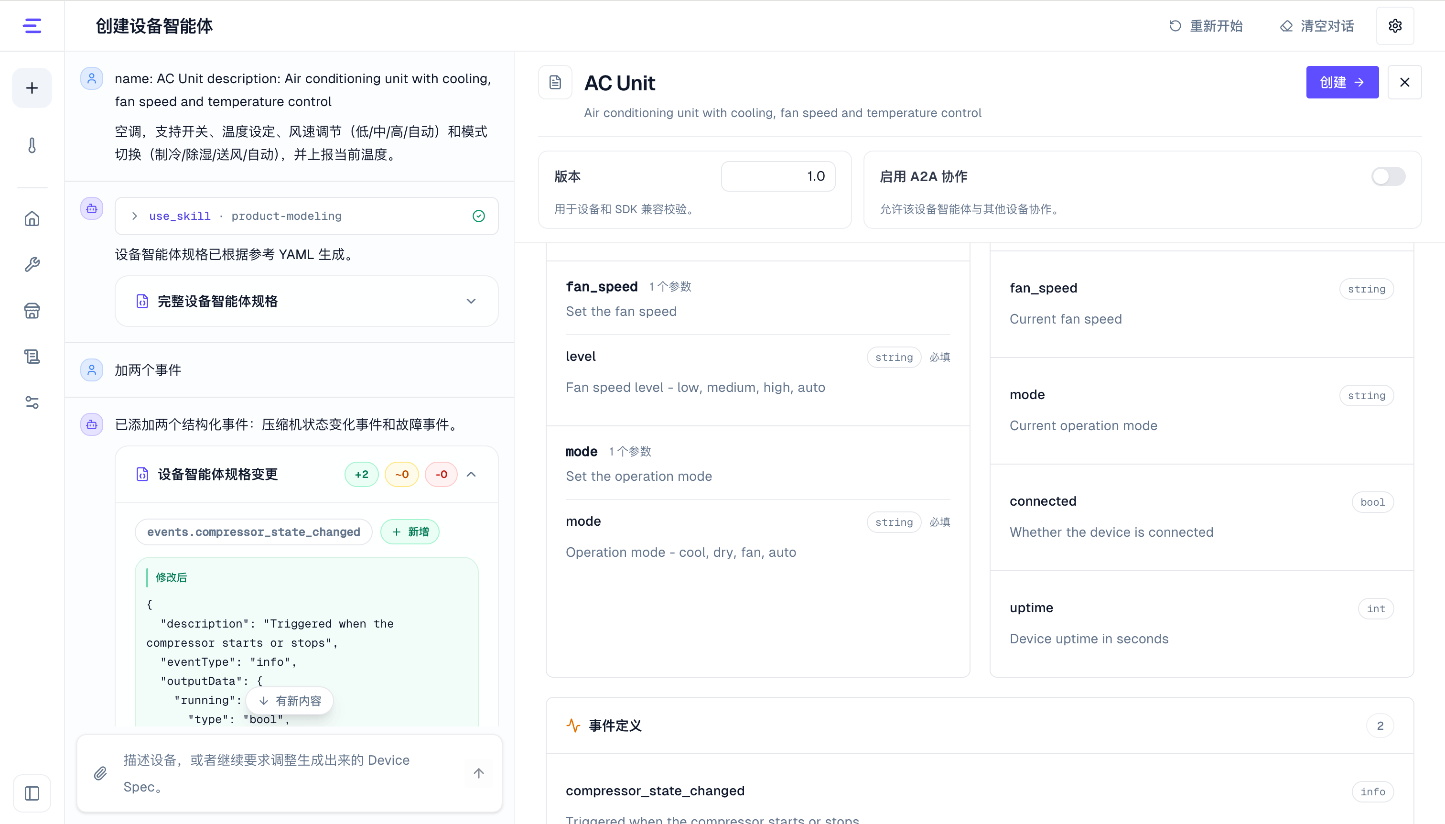Open the gear settings button
Image resolution: width=1445 pixels, height=824 pixels.
pyautogui.click(x=1395, y=25)
